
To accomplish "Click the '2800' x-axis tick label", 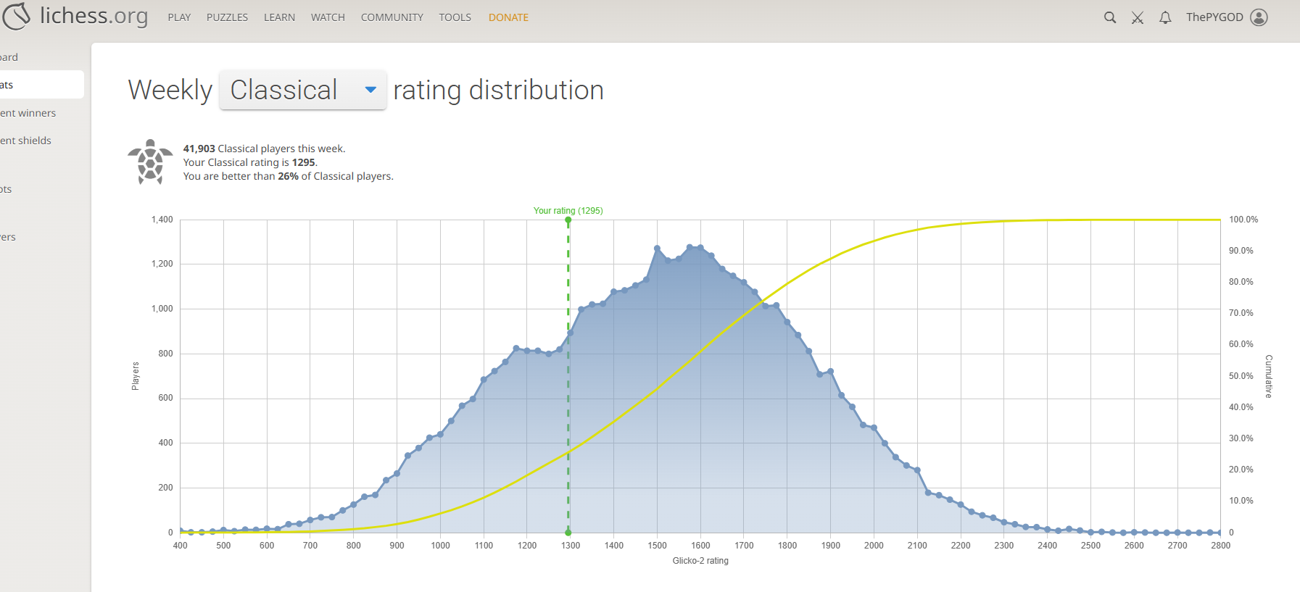I will point(1220,546).
